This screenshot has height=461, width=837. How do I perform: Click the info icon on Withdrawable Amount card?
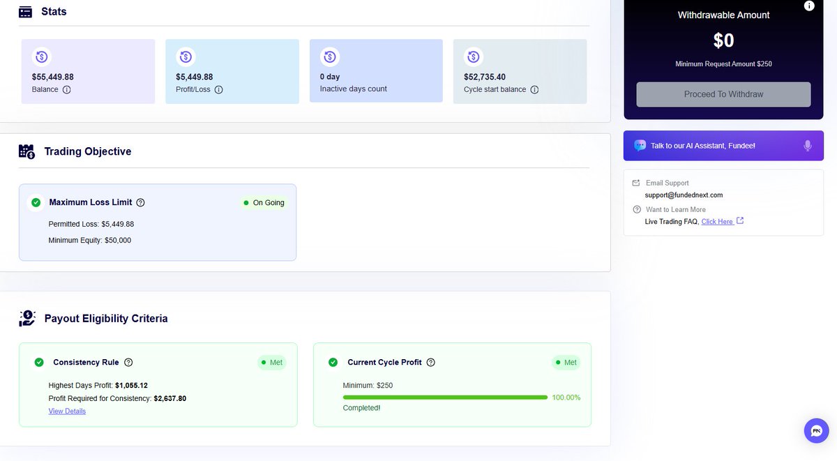809,6
